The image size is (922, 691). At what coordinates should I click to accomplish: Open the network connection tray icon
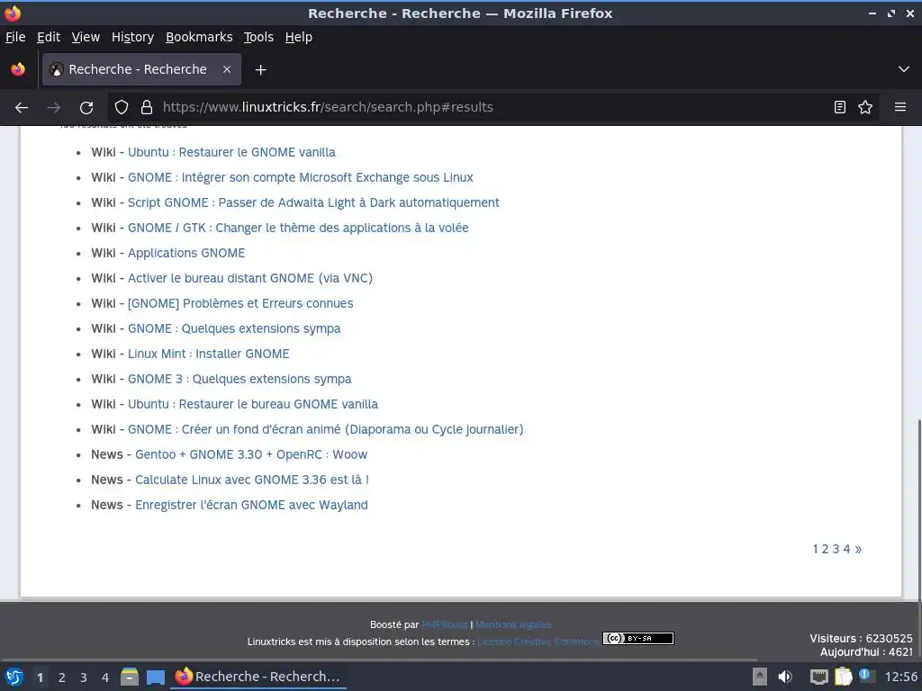[x=818, y=677]
